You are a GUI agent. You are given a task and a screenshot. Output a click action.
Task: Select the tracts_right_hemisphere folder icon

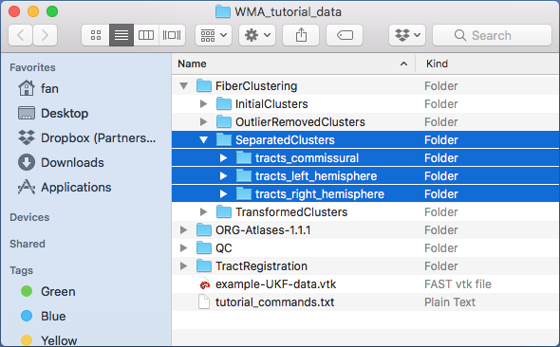[x=244, y=193]
